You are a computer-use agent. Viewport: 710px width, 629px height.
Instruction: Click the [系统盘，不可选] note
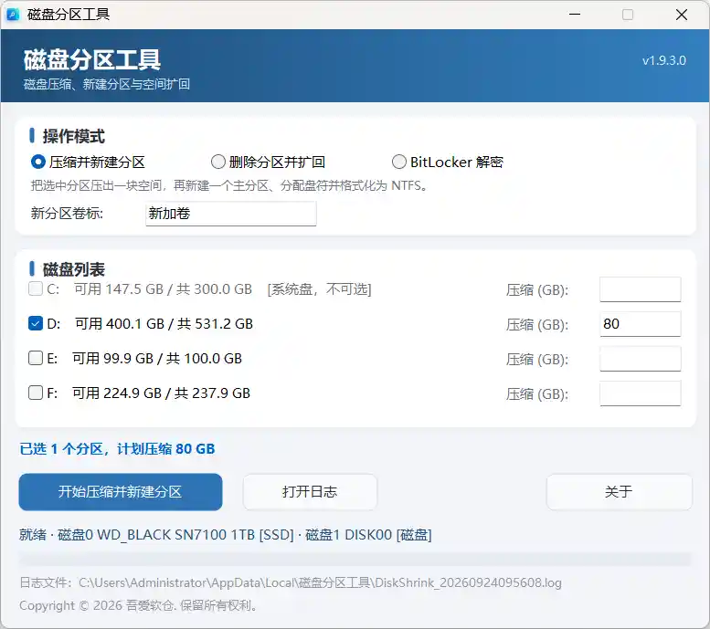pos(320,289)
